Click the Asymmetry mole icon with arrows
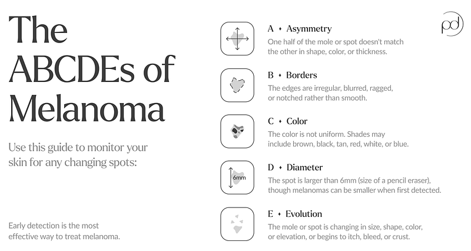This screenshot has height=251, width=471. point(237,39)
